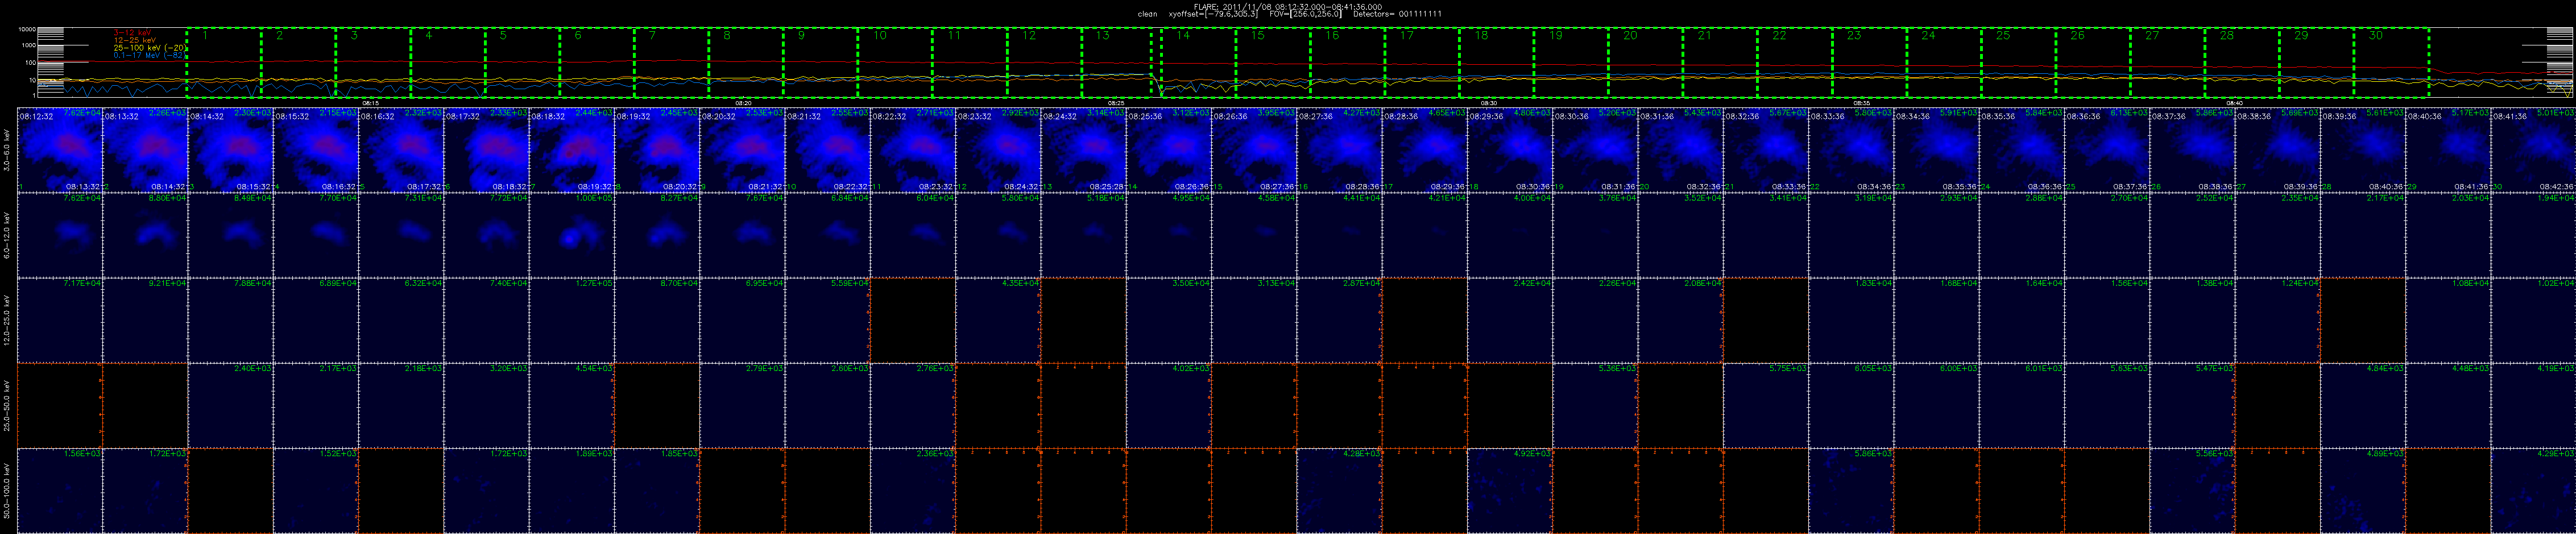Select time interval box 30 in light curve
Viewport: 2576px width, 534px height.
[2392, 62]
